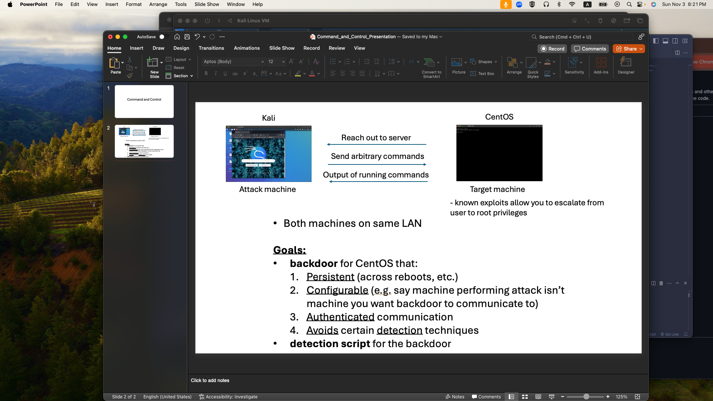Image resolution: width=713 pixels, height=401 pixels.
Task: Open the Format menu in menu bar
Action: point(134,4)
